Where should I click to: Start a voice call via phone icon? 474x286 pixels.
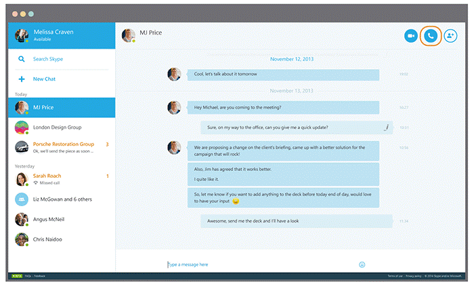point(431,36)
